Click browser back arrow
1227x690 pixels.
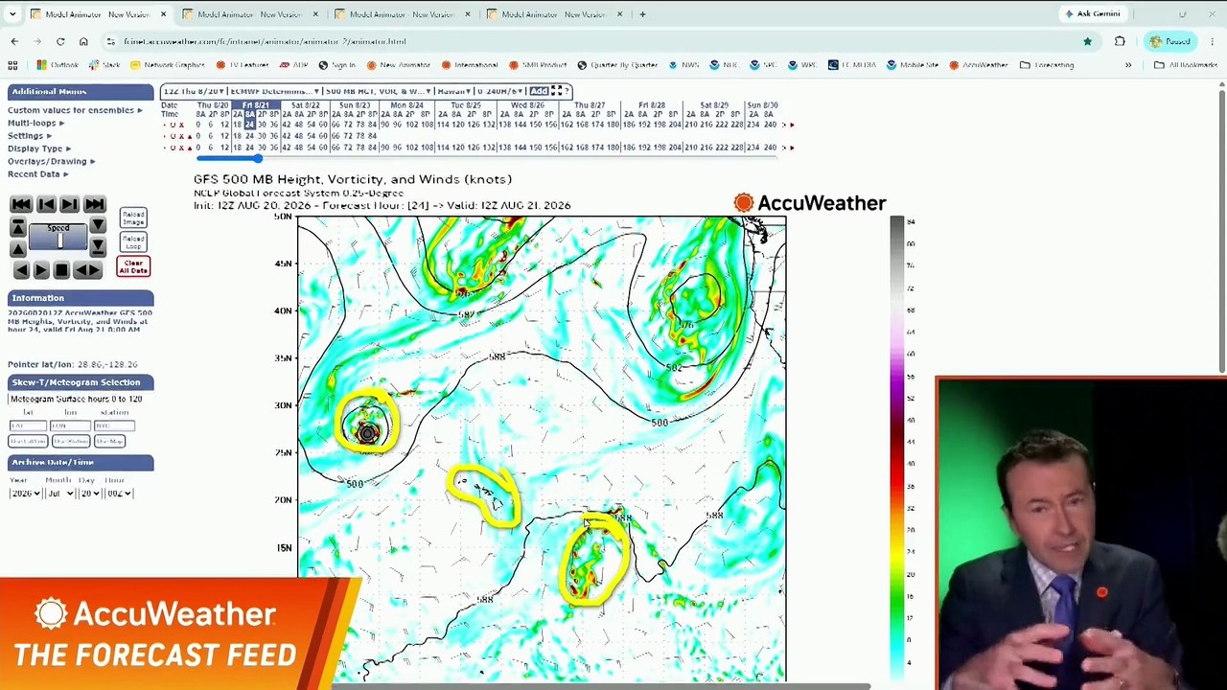coord(13,41)
